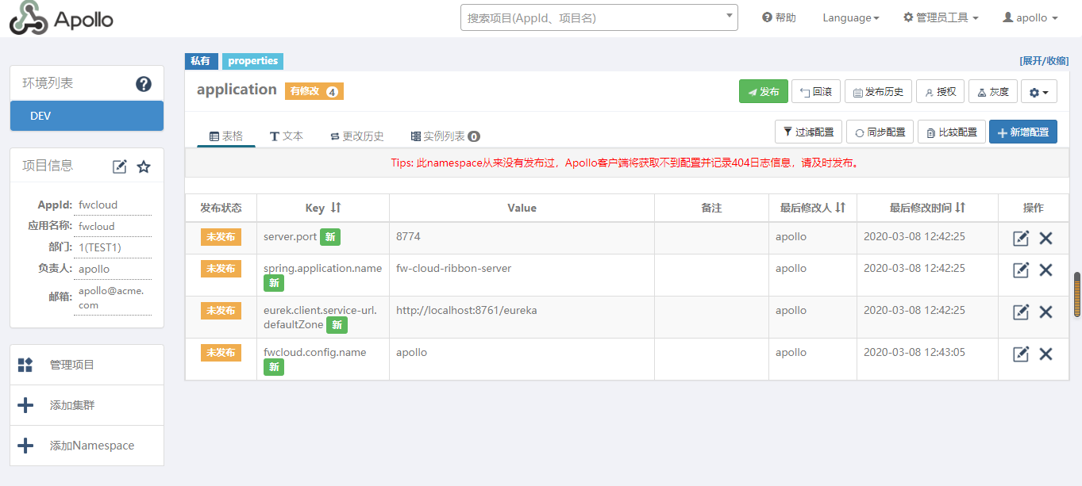
Task: Edit the eurek.client.service-url.defaultZone entry
Action: coord(1021,312)
